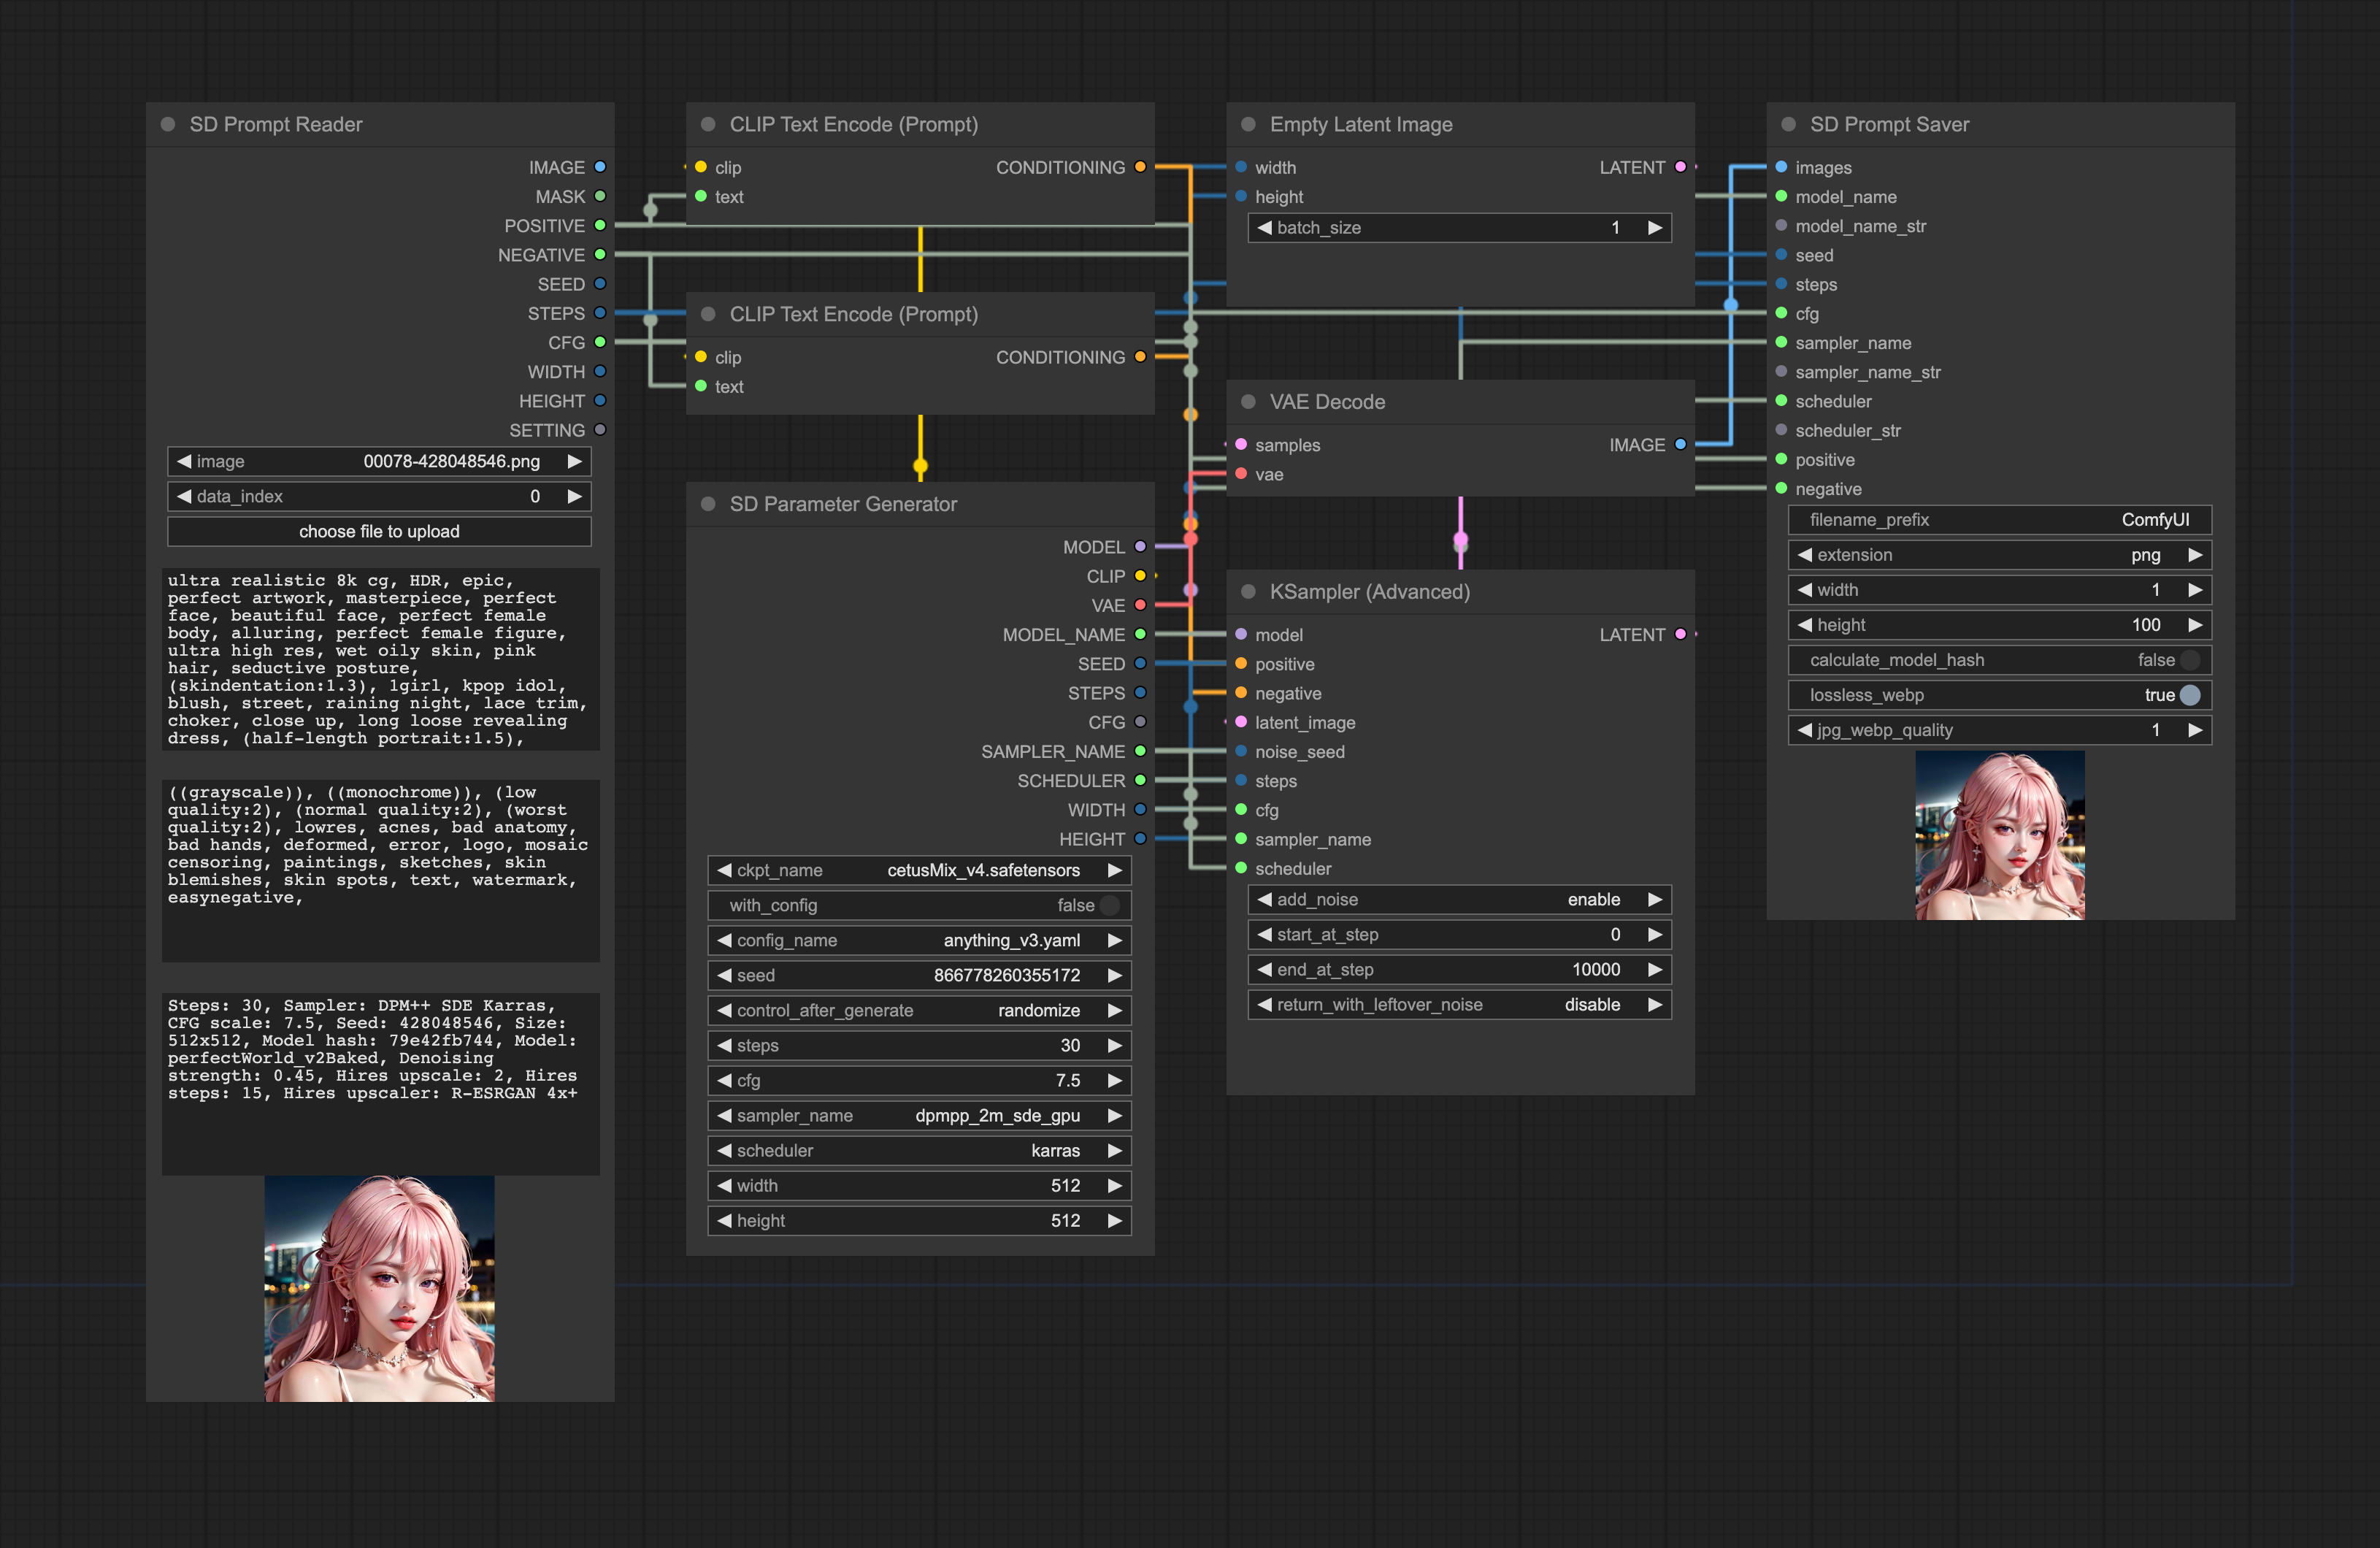Screen dimensions: 2380x1548
Task: Open the scheduler dropdown showing karras
Action: tap(919, 1150)
